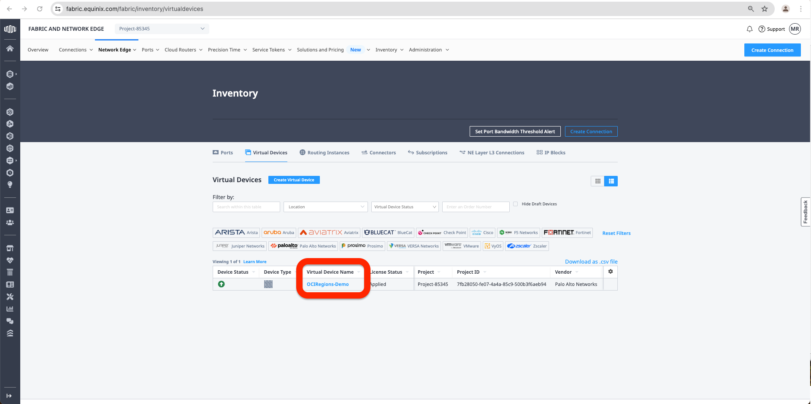Expand sidebar with the bottom arrow icon

click(9, 396)
